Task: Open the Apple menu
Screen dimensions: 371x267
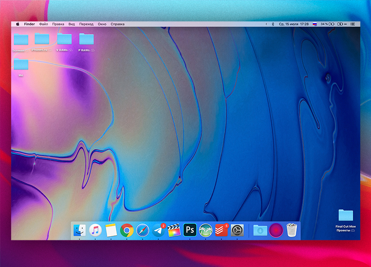Action: [x=18, y=24]
